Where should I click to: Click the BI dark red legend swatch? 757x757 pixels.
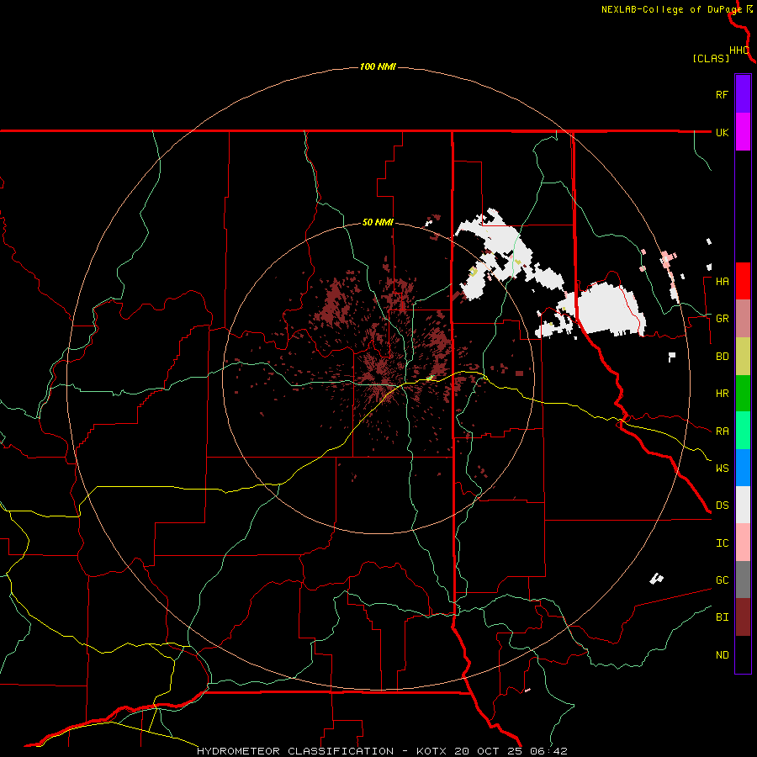click(x=743, y=617)
